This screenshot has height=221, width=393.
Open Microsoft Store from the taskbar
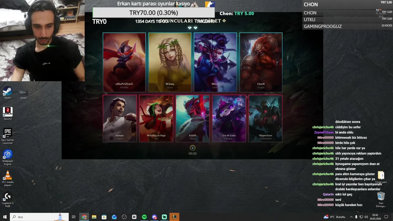[104, 217]
